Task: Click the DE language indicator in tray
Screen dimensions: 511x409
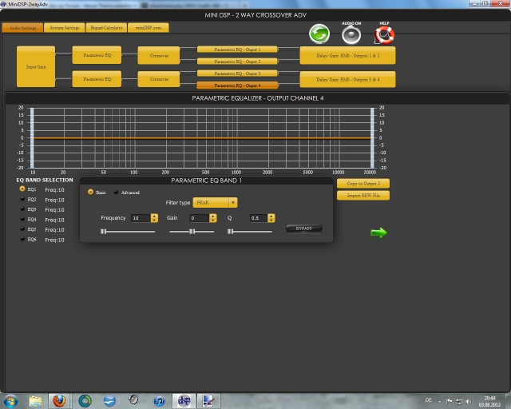Action: pos(428,400)
